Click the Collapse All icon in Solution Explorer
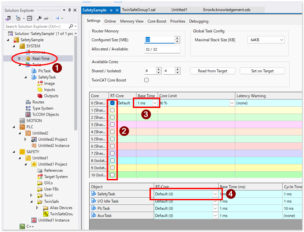Image resolution: width=304 pixels, height=232 pixels. 29,18
